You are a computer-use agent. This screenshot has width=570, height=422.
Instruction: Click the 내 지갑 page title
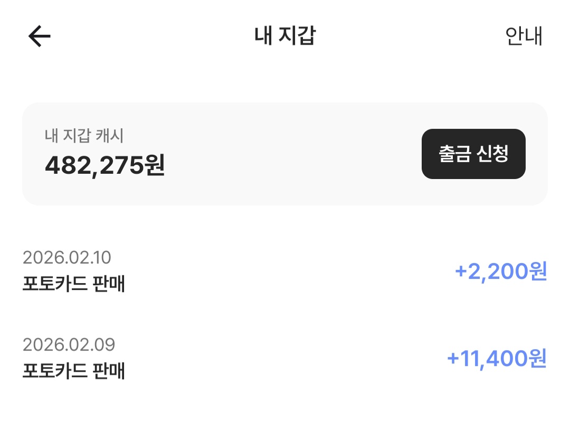[x=284, y=36]
